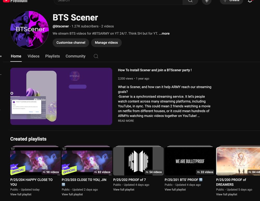Open 'How To Install Scener' video title
The image size is (260, 201).
155,70
